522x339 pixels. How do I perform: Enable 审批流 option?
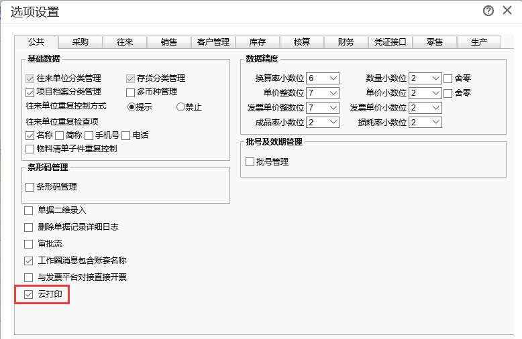pos(29,244)
